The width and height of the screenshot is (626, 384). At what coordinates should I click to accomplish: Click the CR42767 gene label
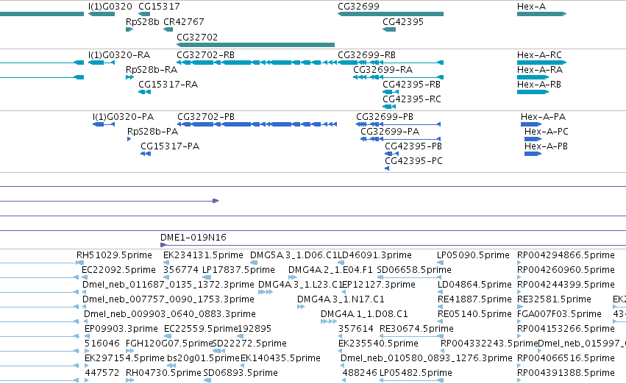(184, 21)
